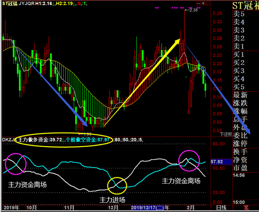Click the 委比 row

coord(245,136)
